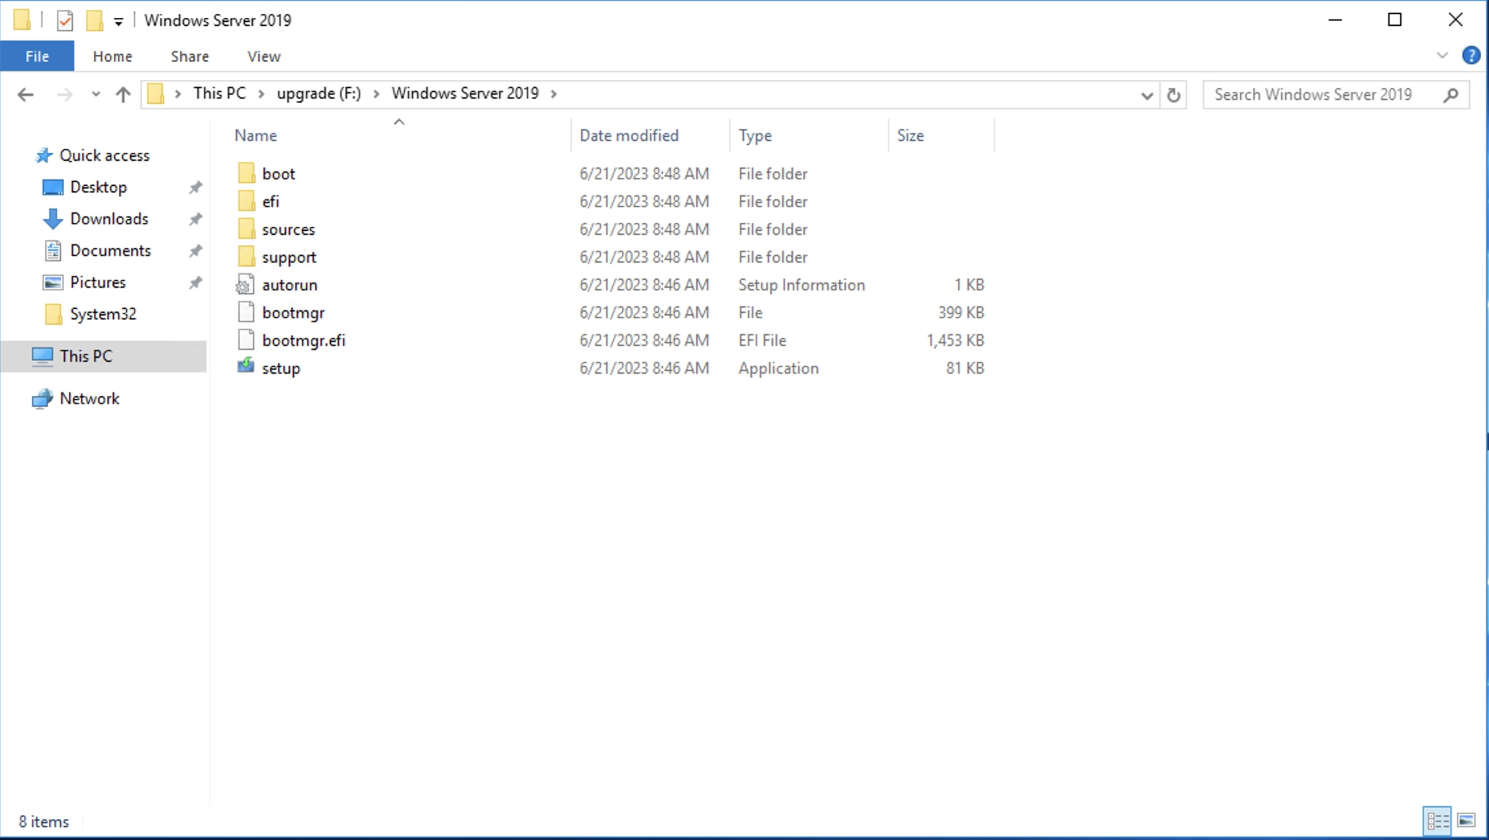1489x840 pixels.
Task: Select the efi folder icon
Action: tap(246, 201)
